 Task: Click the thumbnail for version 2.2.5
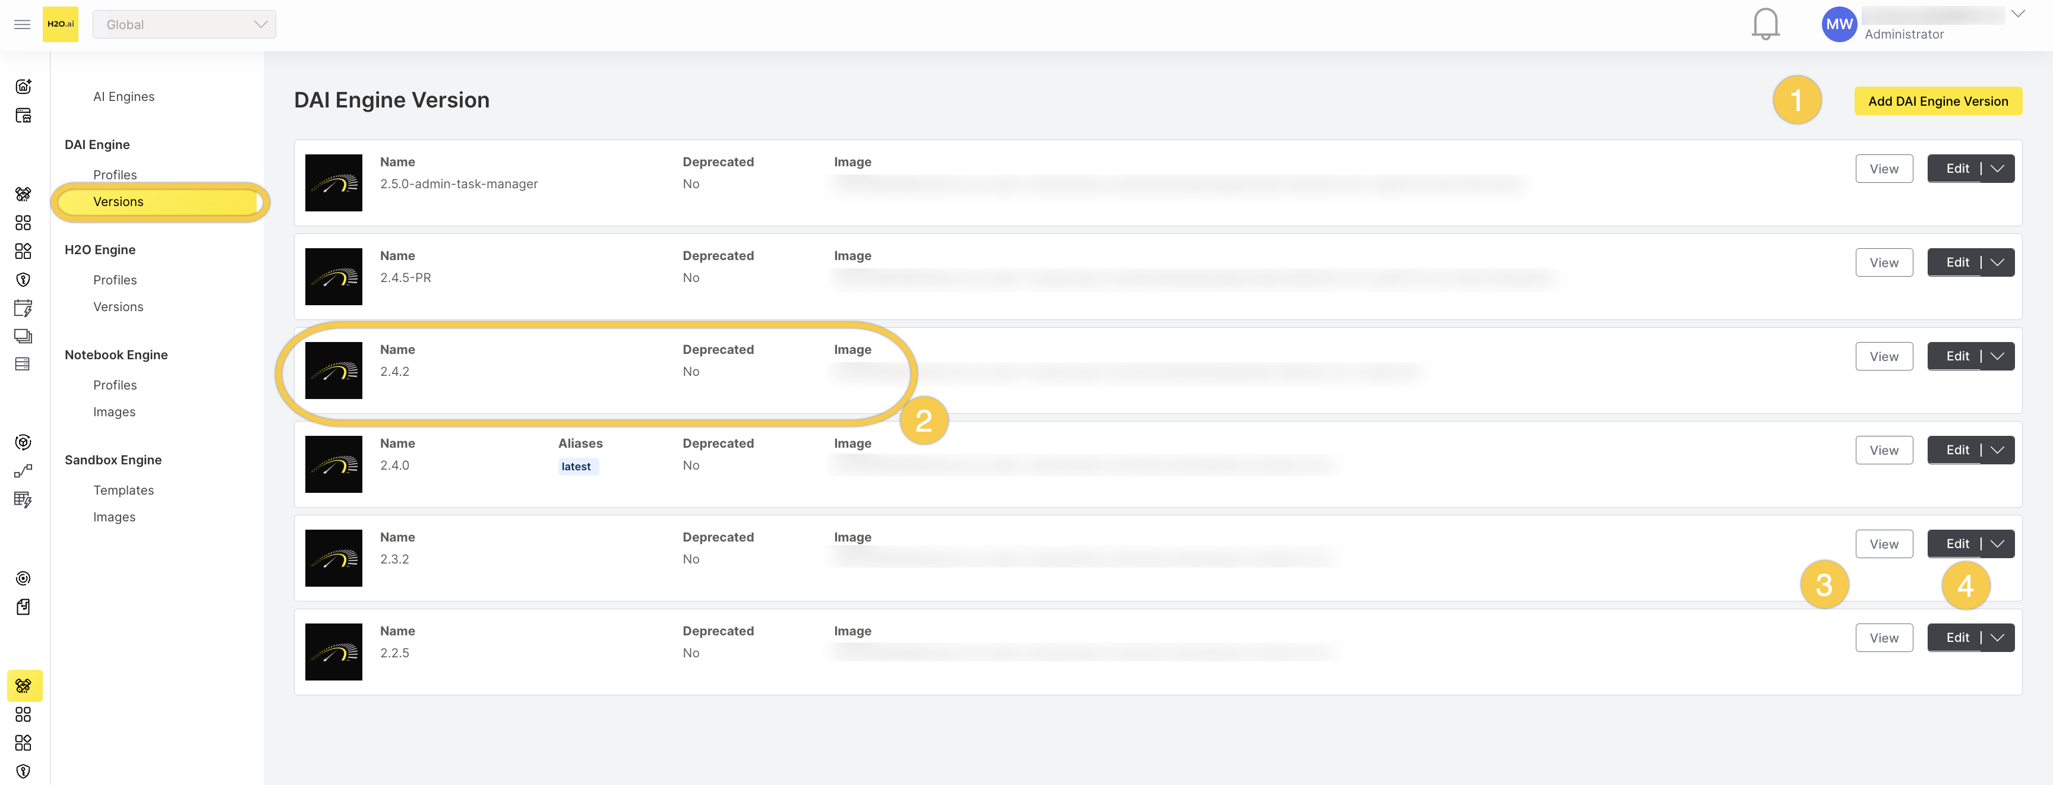click(x=333, y=652)
